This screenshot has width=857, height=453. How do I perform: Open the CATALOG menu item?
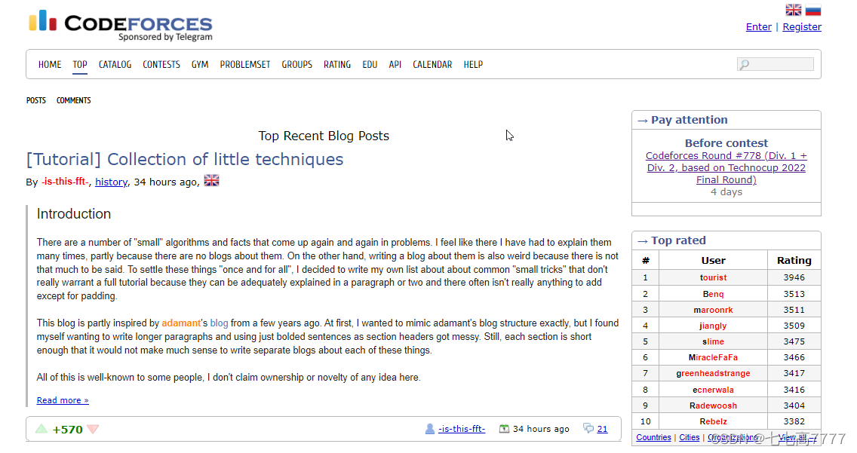[x=115, y=64]
